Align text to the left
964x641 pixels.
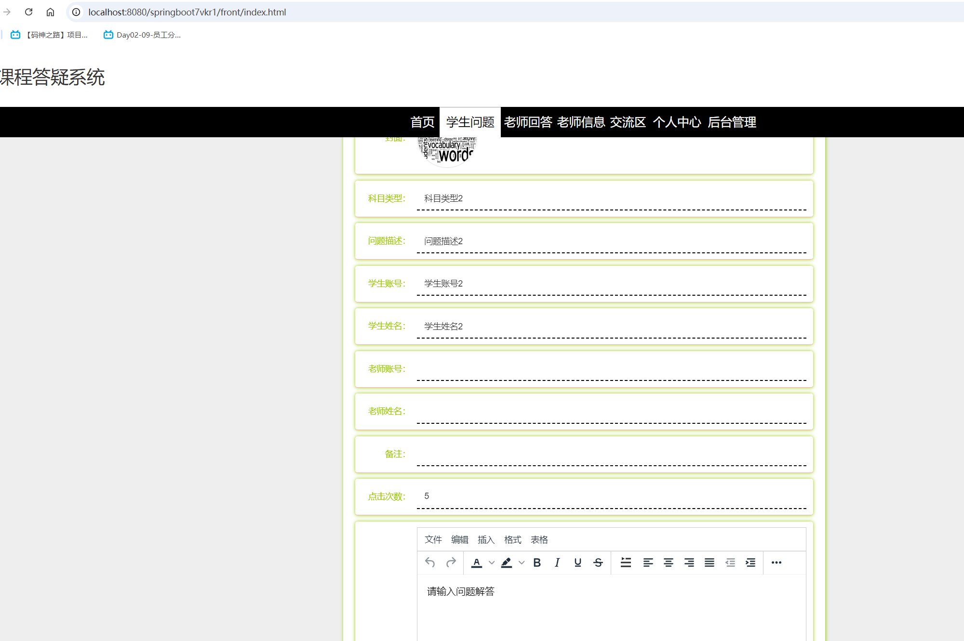pyautogui.click(x=648, y=563)
